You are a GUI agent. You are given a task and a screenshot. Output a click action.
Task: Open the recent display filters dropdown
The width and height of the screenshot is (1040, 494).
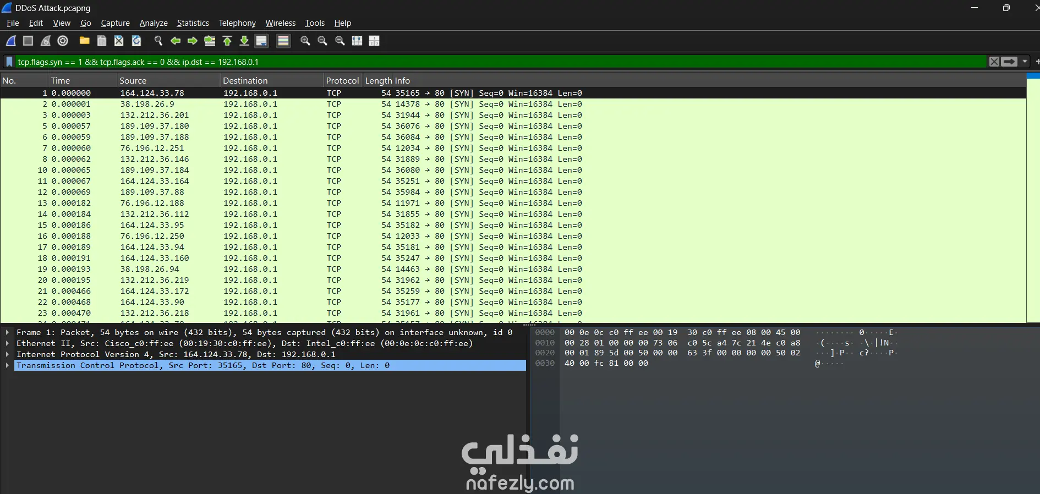tap(1025, 62)
